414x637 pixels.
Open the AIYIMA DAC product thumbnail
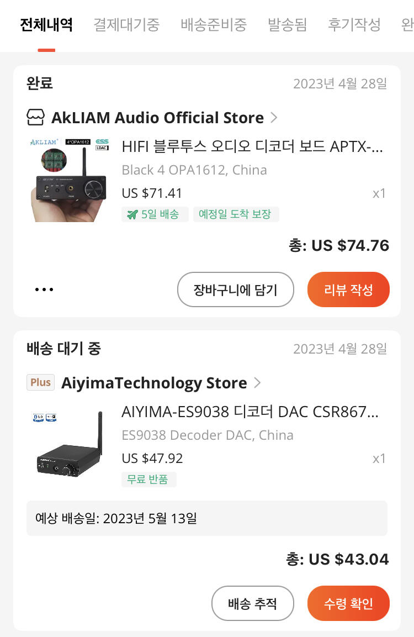coord(68,445)
